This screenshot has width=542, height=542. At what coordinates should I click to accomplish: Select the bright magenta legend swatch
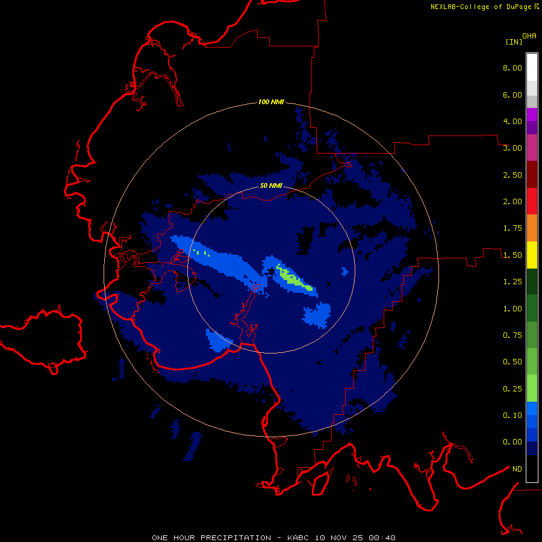532,114
